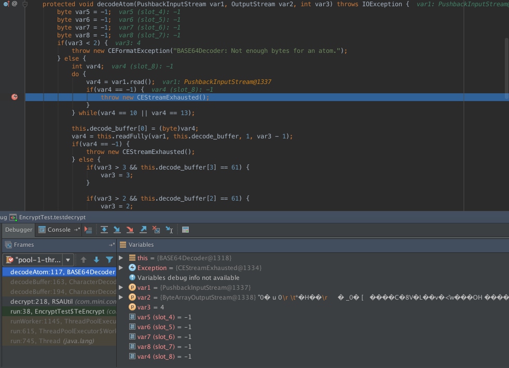This screenshot has height=368, width=509.
Task: Click the Step Into debugger icon
Action: click(x=117, y=230)
